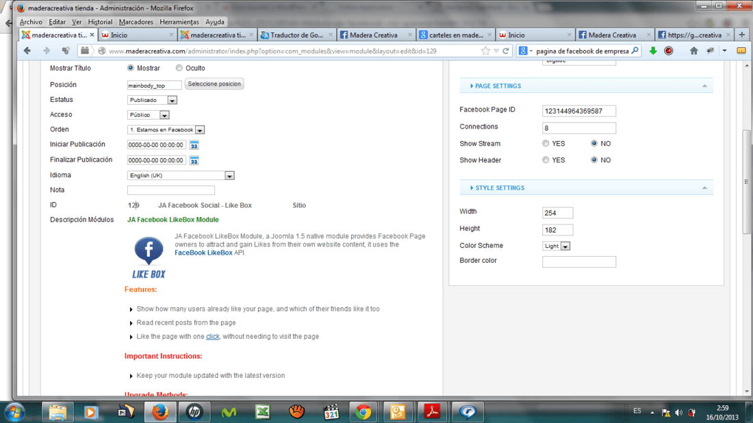The image size is (753, 423).
Task: Open a new tab with the plus button
Action: click(x=741, y=35)
